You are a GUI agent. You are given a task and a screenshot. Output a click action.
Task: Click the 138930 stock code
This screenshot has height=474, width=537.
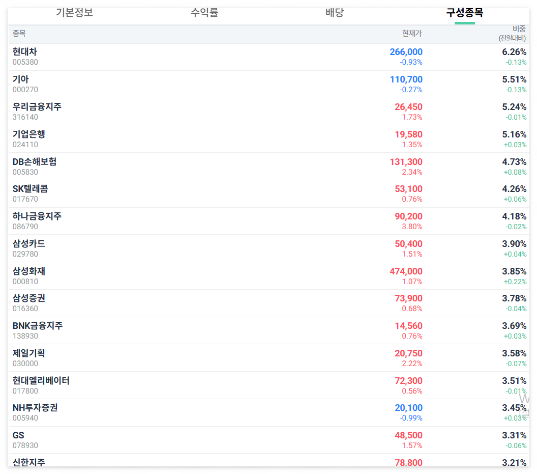(x=25, y=336)
